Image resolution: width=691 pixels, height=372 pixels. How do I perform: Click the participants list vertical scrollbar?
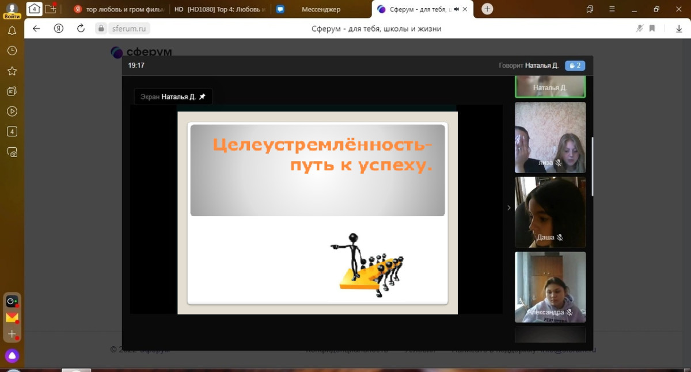[x=593, y=167]
